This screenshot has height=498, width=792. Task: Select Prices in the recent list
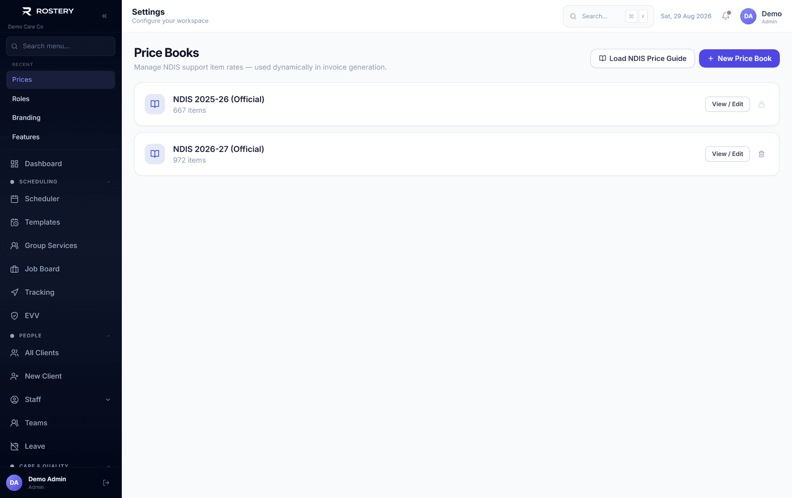click(60, 80)
